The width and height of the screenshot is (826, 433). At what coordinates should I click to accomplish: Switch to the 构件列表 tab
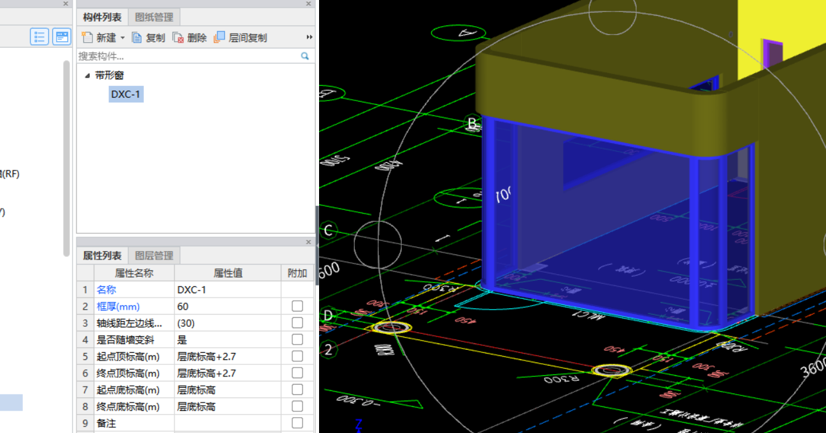coord(102,17)
